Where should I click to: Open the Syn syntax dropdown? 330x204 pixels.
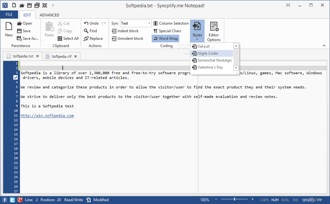149,23
